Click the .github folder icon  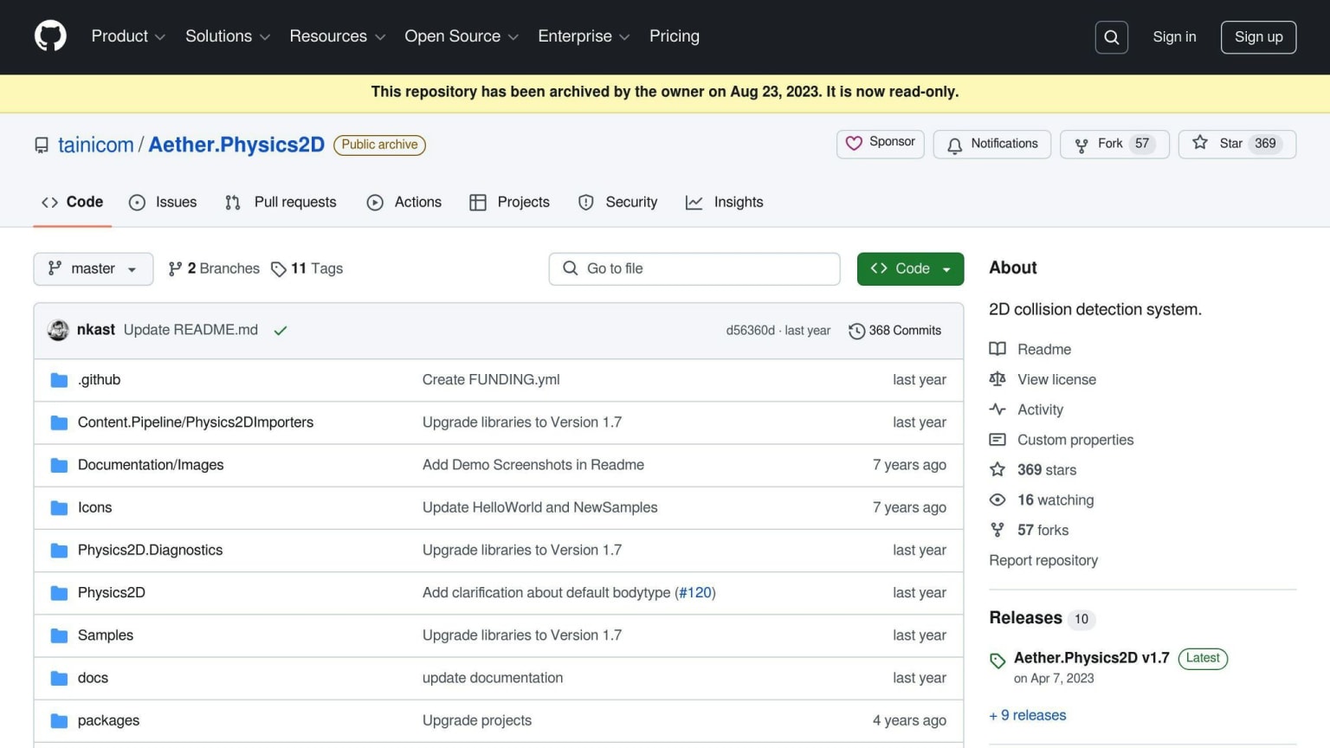(59, 380)
